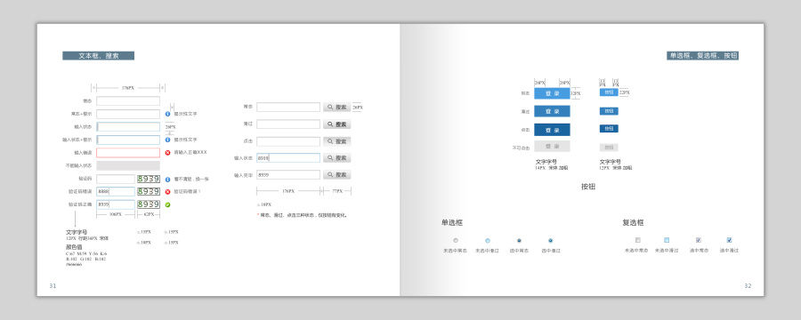Click the info icon beside 看不清楚，换一张
The height and width of the screenshot is (320, 801).
[167, 180]
